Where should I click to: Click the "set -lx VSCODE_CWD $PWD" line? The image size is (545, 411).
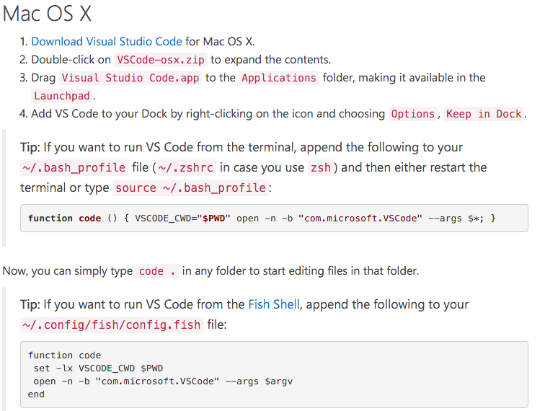click(x=98, y=368)
